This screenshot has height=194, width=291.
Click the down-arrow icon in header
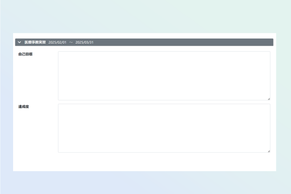(x=19, y=42)
